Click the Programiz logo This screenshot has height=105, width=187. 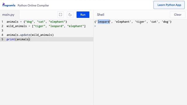click(9, 5)
